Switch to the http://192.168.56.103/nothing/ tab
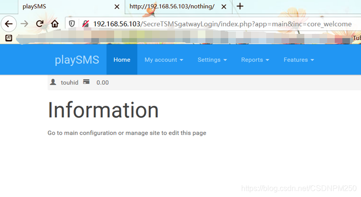This screenshot has height=197, width=361. [179, 7]
